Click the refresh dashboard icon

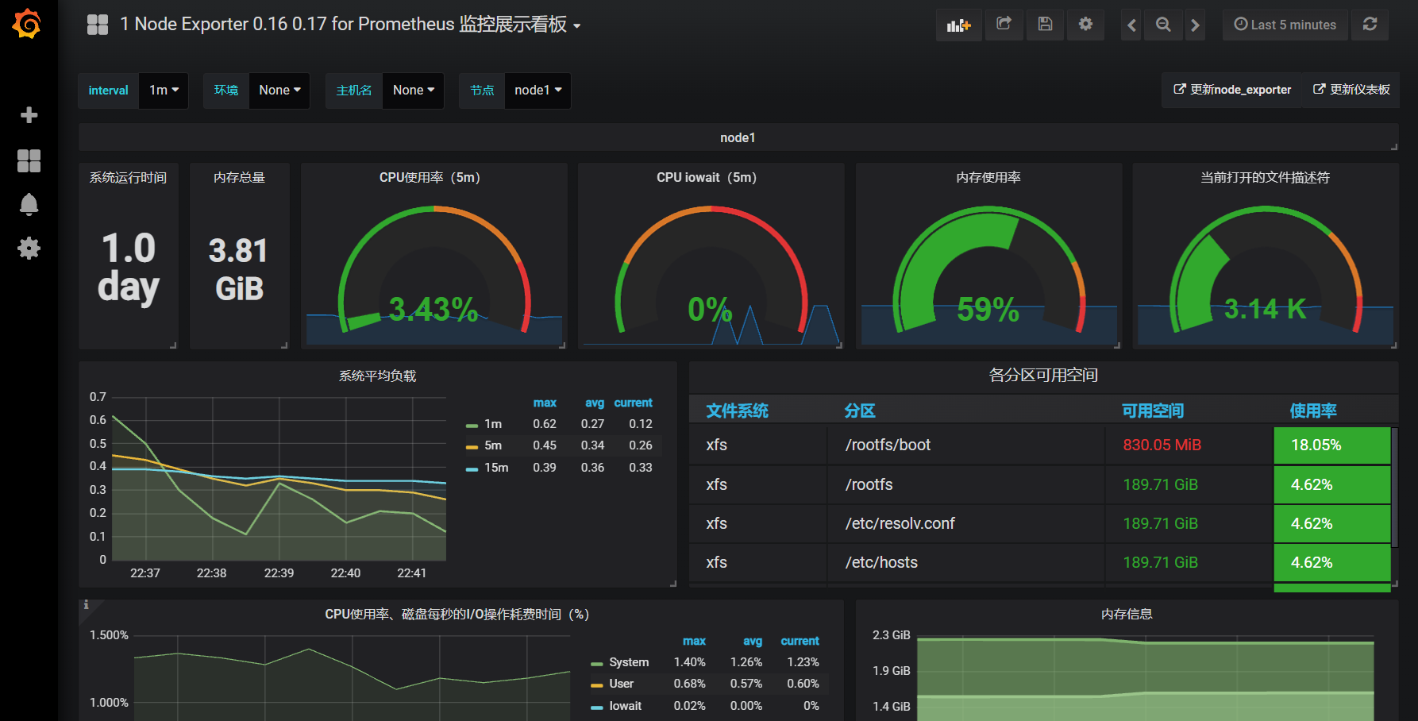[x=1370, y=25]
